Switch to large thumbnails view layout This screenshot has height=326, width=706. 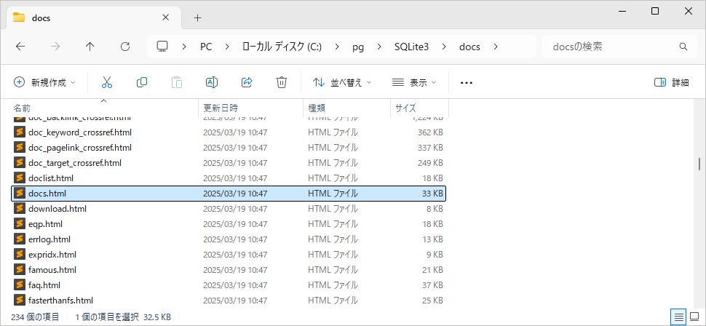point(694,317)
